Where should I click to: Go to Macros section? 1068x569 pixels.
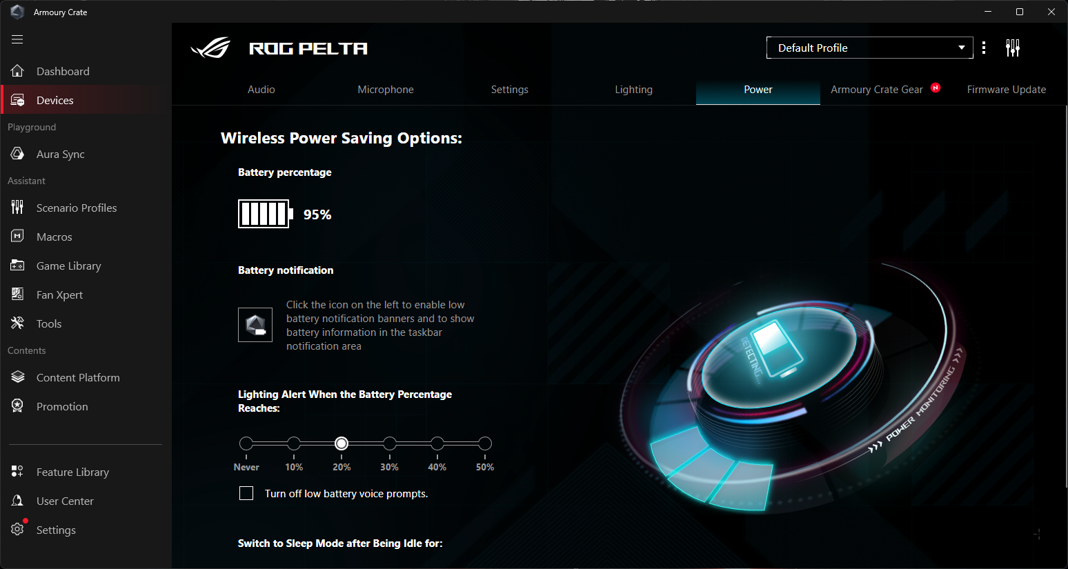(x=54, y=237)
